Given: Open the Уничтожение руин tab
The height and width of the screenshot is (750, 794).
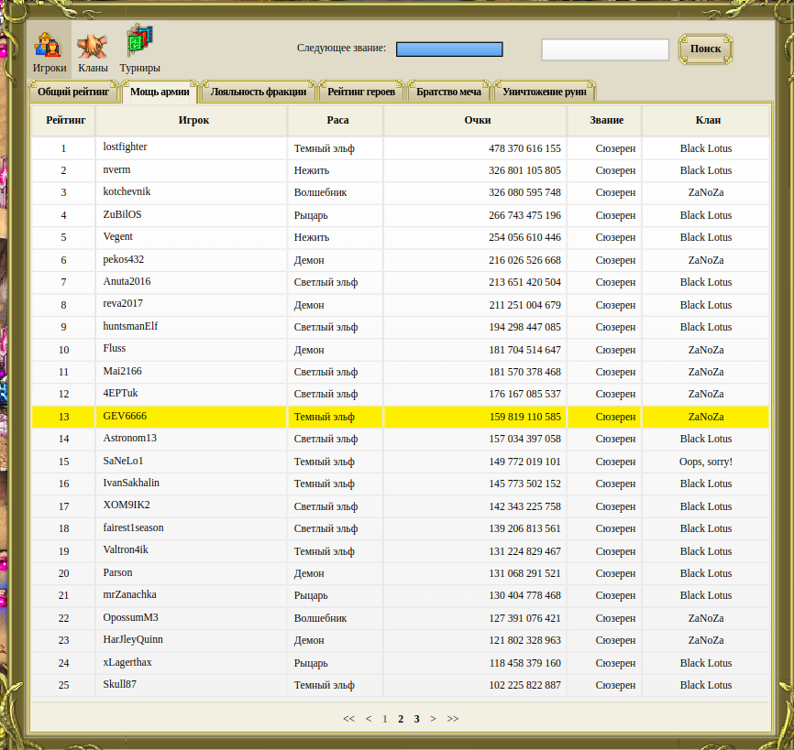Looking at the screenshot, I should point(545,92).
